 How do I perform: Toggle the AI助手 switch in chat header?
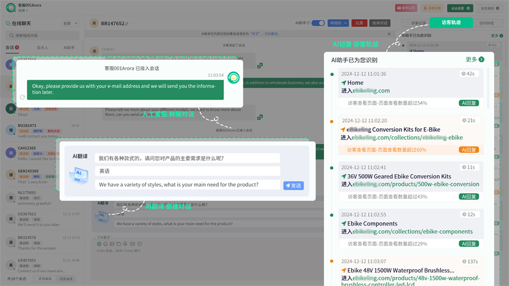click(x=318, y=23)
